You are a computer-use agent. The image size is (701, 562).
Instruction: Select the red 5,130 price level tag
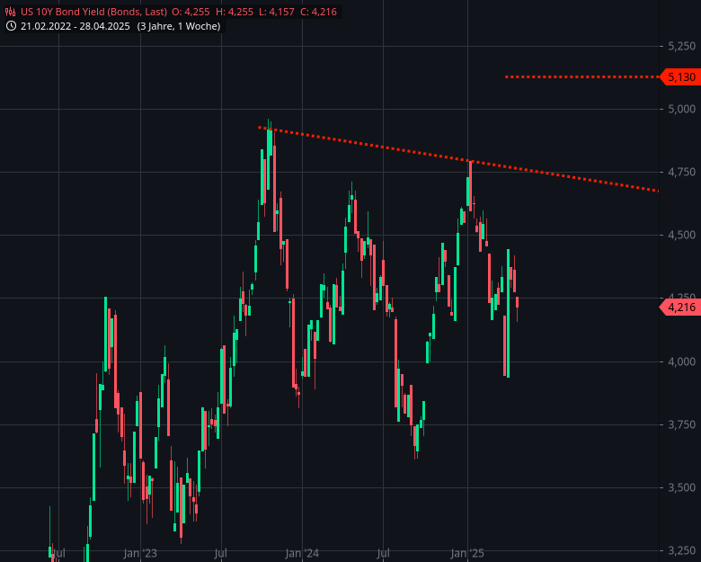tap(680, 77)
